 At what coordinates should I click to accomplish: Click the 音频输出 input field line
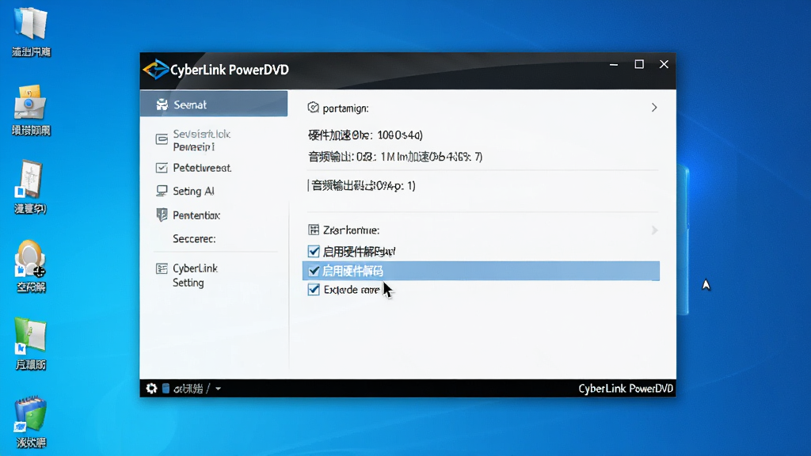(361, 185)
